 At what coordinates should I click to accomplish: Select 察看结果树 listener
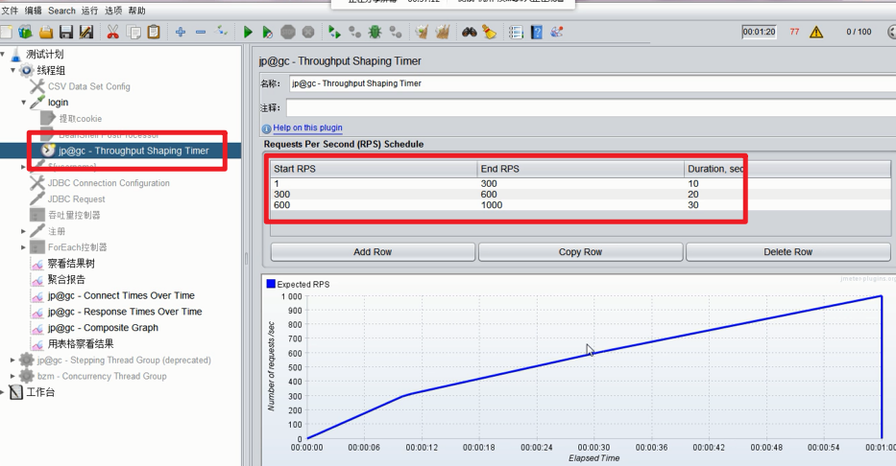pyautogui.click(x=71, y=264)
